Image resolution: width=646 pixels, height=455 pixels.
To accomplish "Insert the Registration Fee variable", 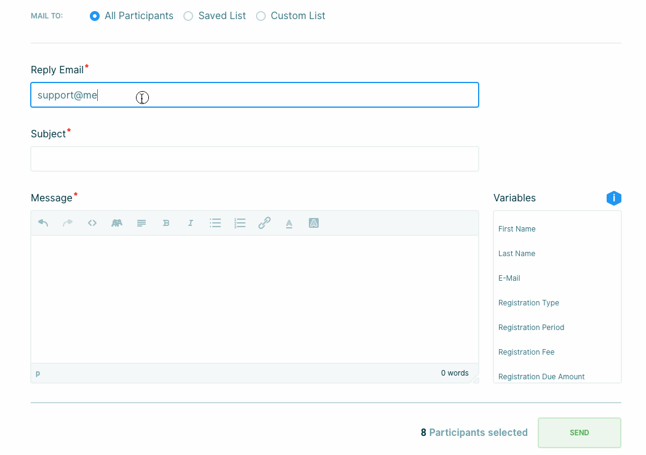I will (x=526, y=352).
